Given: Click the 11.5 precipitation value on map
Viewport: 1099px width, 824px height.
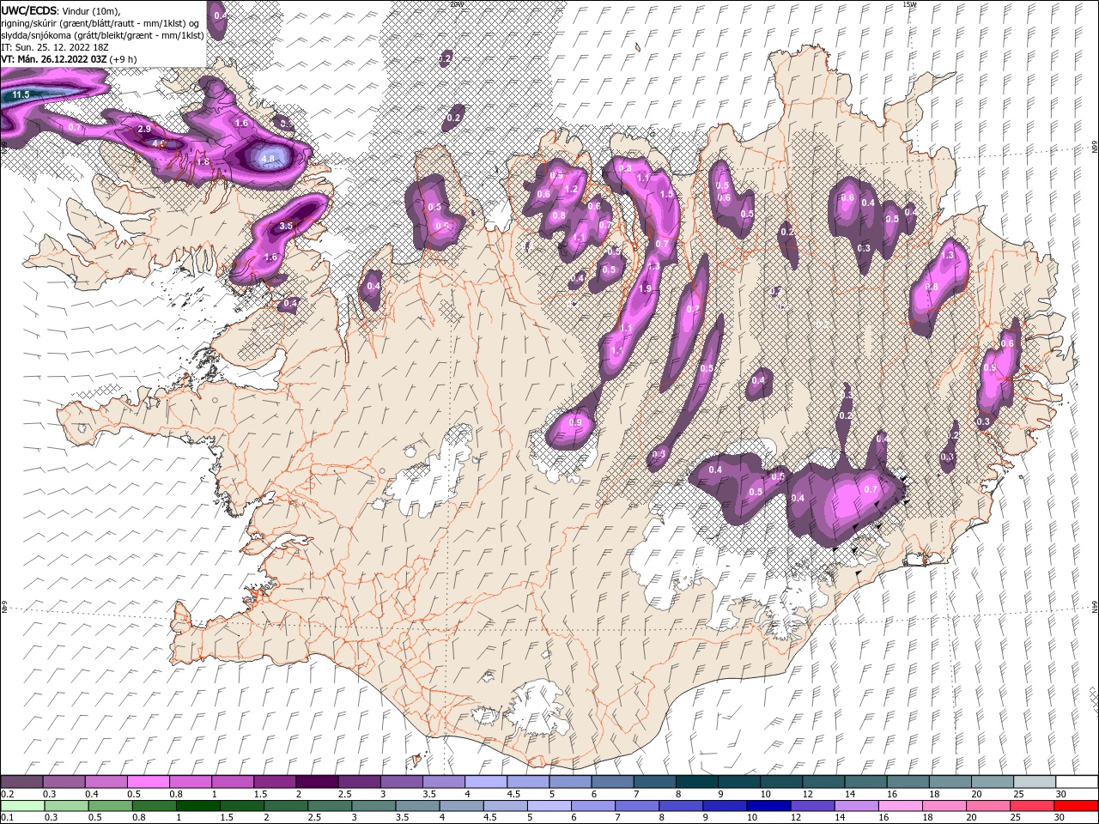Looking at the screenshot, I should 21,94.
